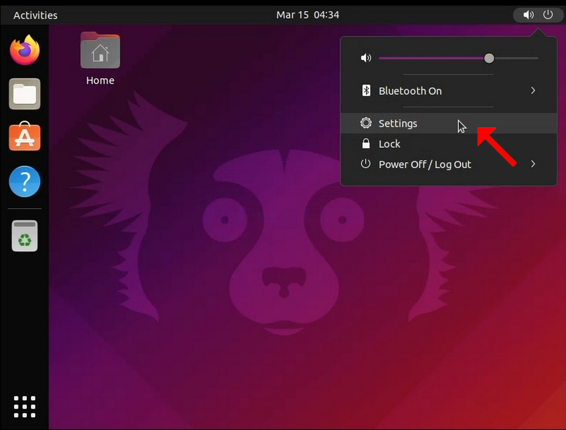Open the Activities overview

(x=35, y=15)
